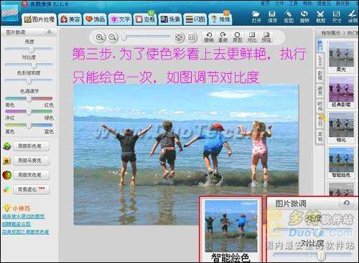
Task: Open the 背景虚化 button
Action: [x=32, y=189]
